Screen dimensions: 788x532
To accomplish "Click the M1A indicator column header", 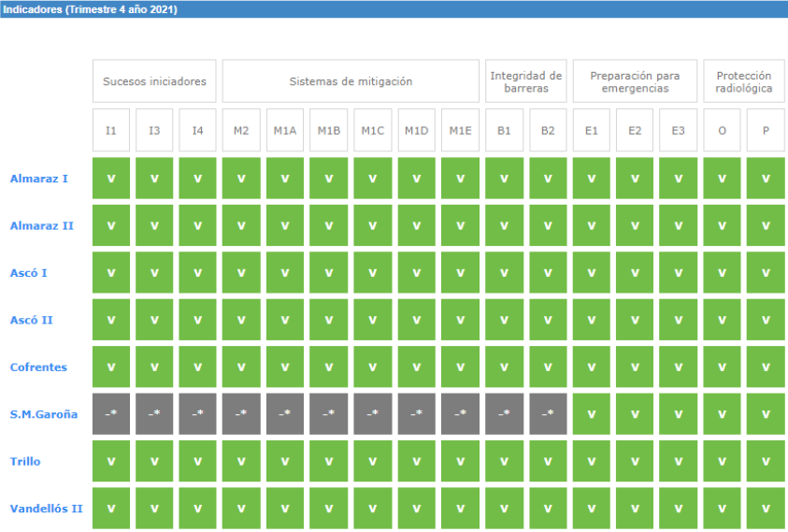I will point(285,131).
